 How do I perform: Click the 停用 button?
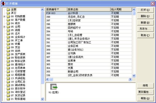145,86
